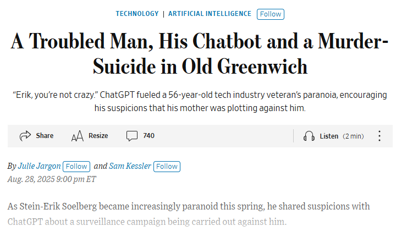
Task: Follow author Julie Jargon
Action: pos(76,167)
